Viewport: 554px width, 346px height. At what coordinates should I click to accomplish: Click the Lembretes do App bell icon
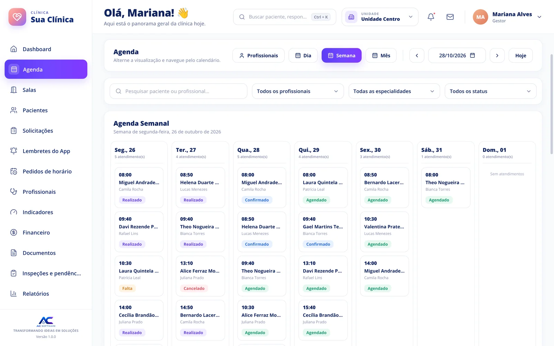point(14,151)
